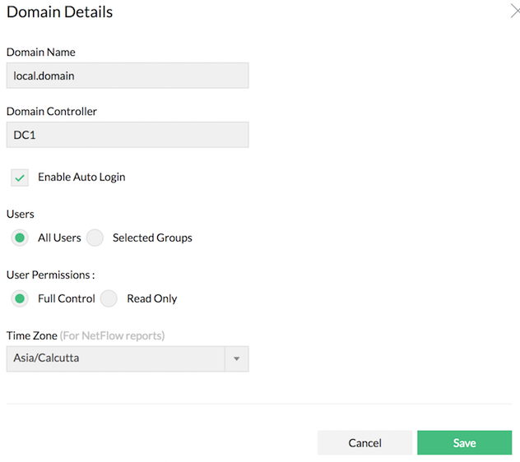The image size is (520, 462).
Task: Click the "Full Control" option label
Action: pyautogui.click(x=67, y=298)
